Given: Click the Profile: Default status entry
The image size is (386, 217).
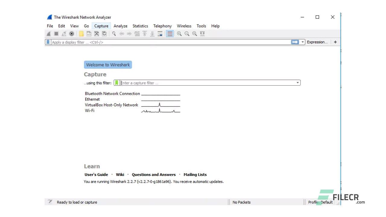Looking at the screenshot, I should (320, 202).
